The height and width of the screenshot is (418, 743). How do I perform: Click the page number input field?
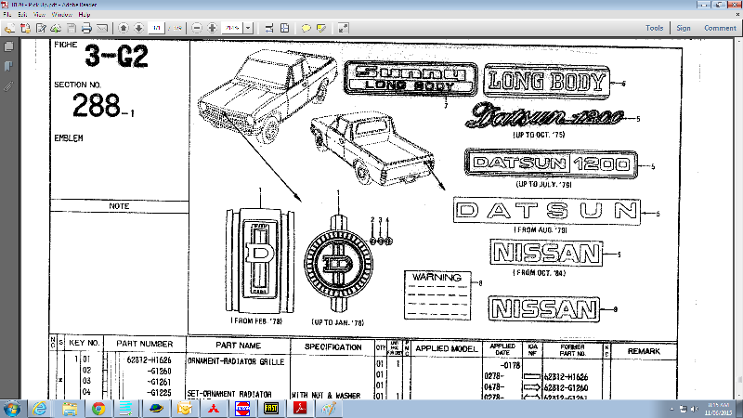point(156,29)
